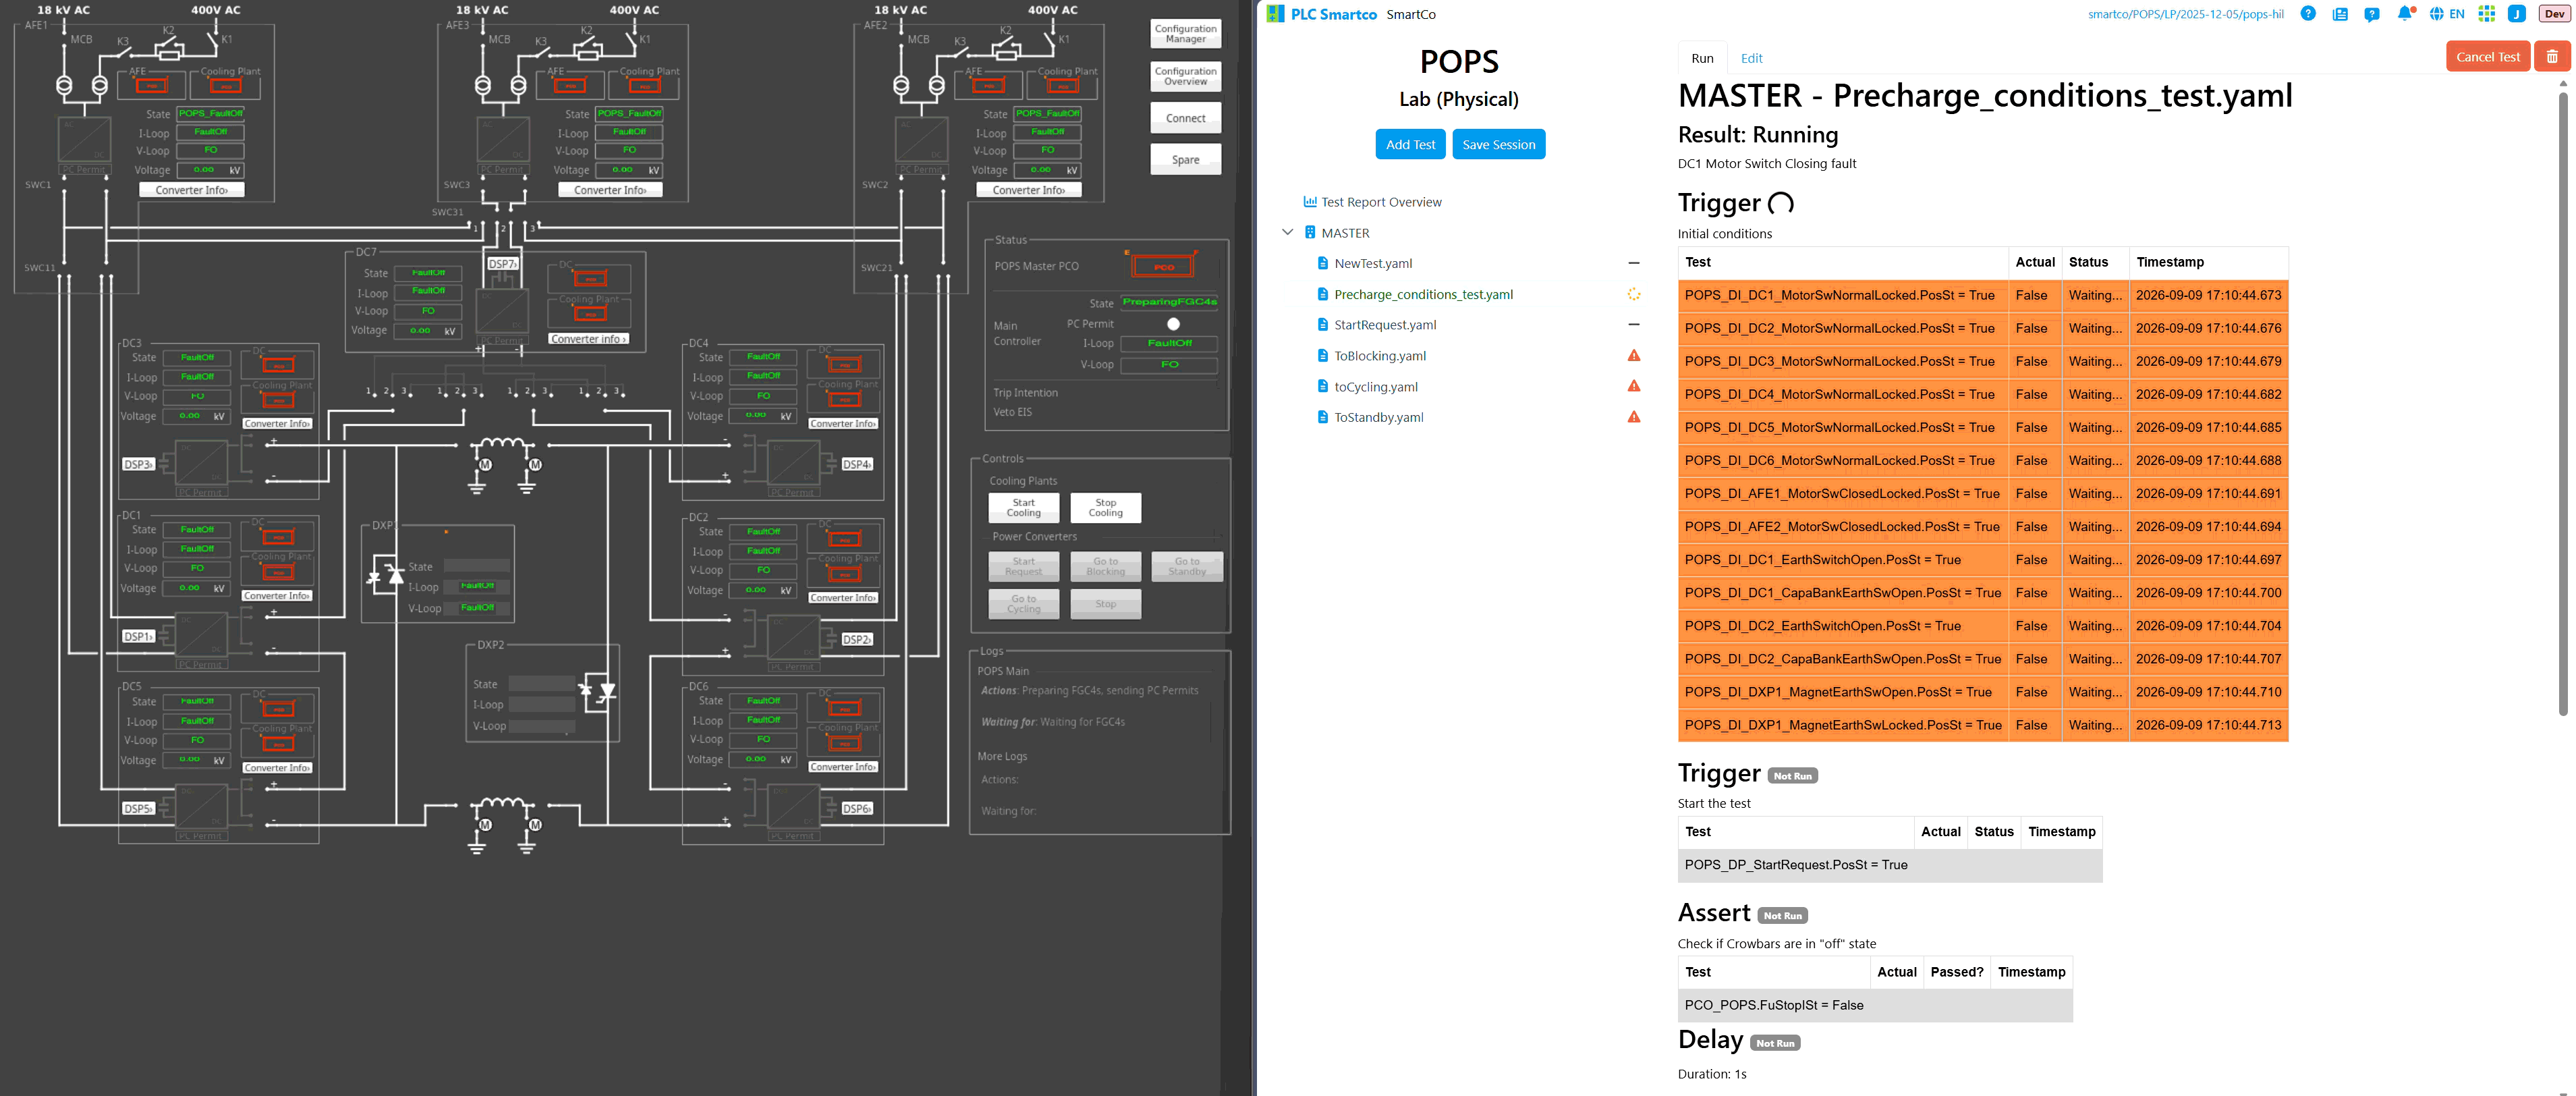Open the user avatar J
The width and height of the screenshot is (2576, 1096).
2518,14
